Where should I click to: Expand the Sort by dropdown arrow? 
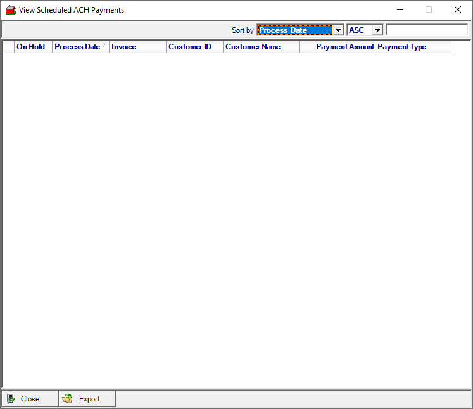coord(338,30)
